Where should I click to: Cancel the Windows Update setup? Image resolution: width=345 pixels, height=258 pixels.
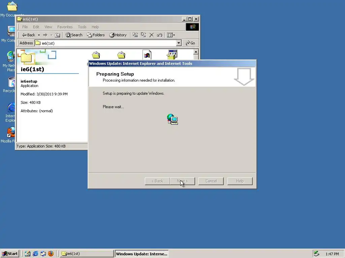pos(211,181)
